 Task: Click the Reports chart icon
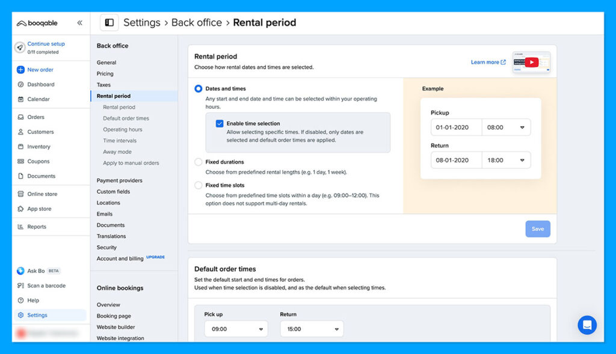pyautogui.click(x=20, y=227)
